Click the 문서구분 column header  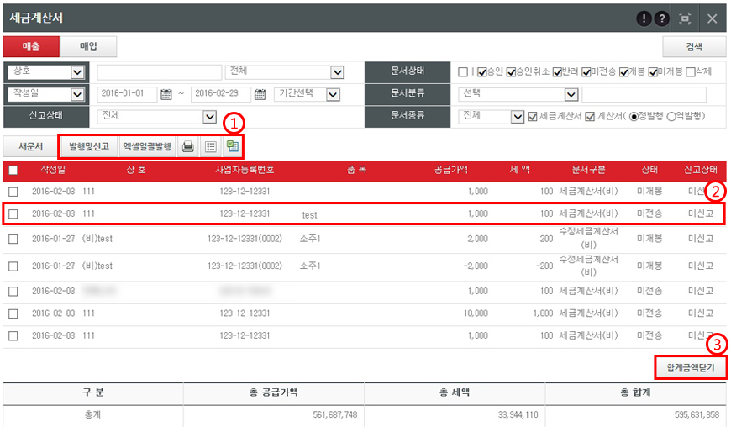tap(588, 170)
